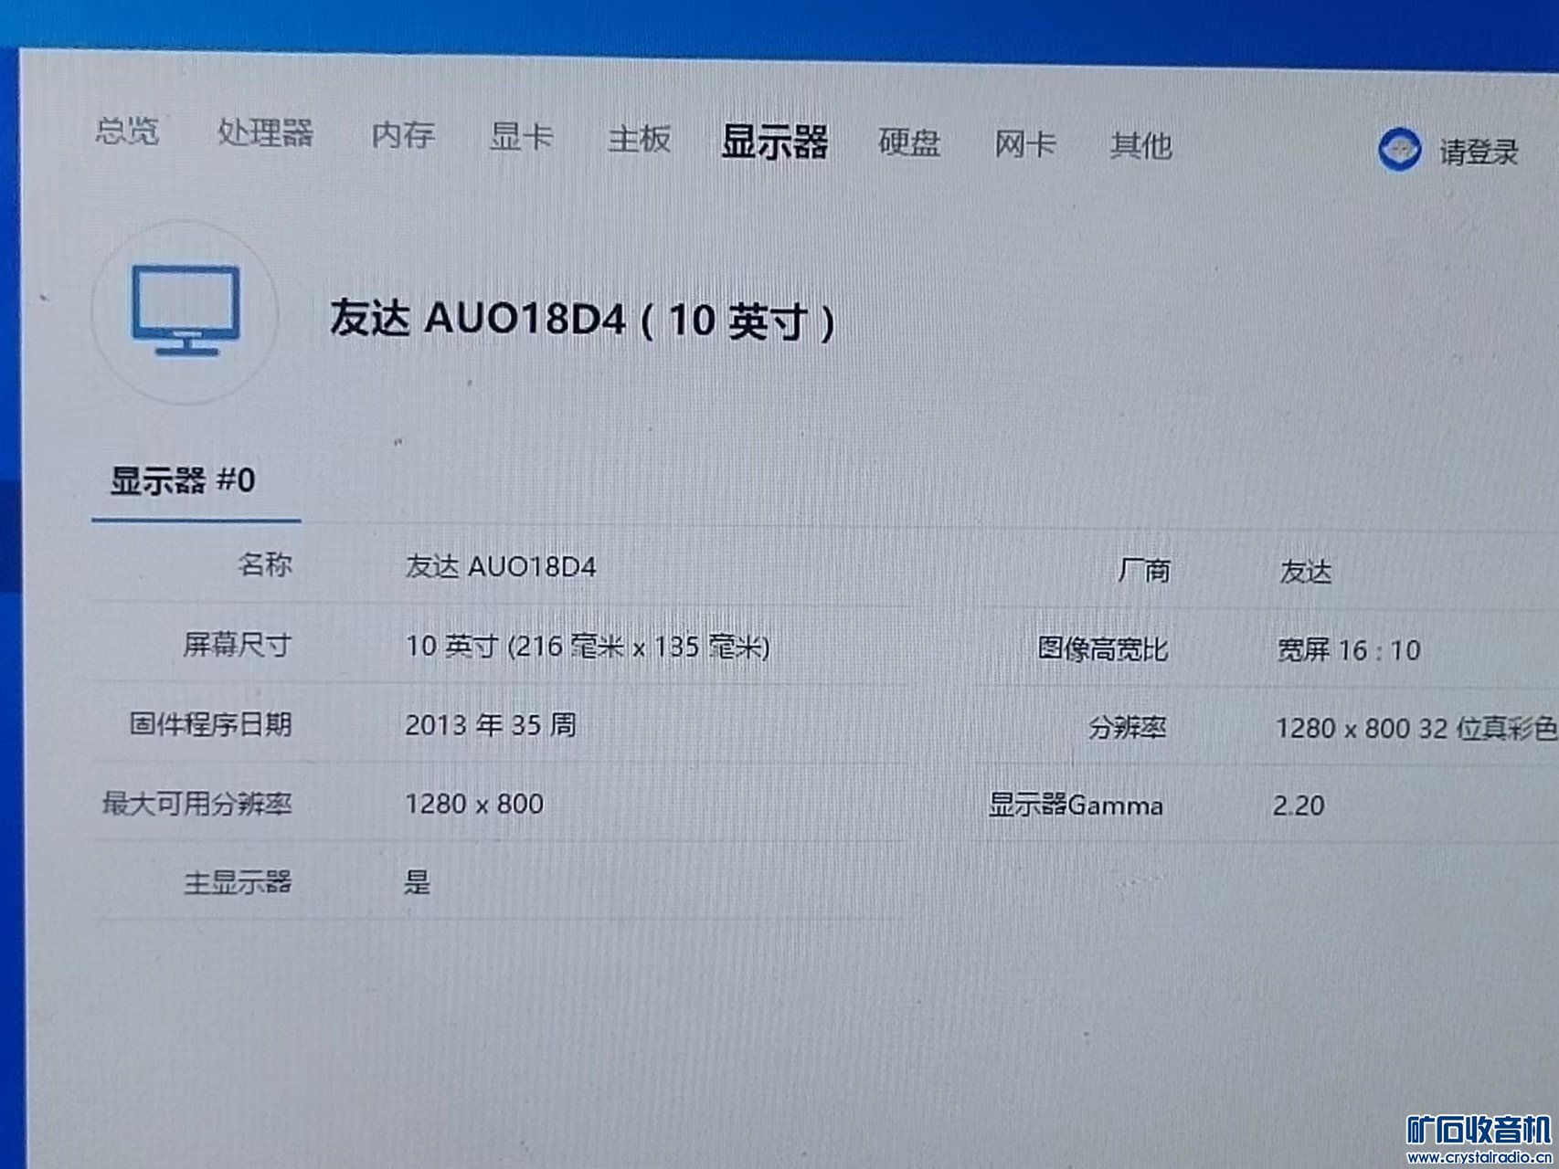Screen dimensions: 1559x1169
Task: Click the name value 友达 AUO18D4
Action: point(501,566)
